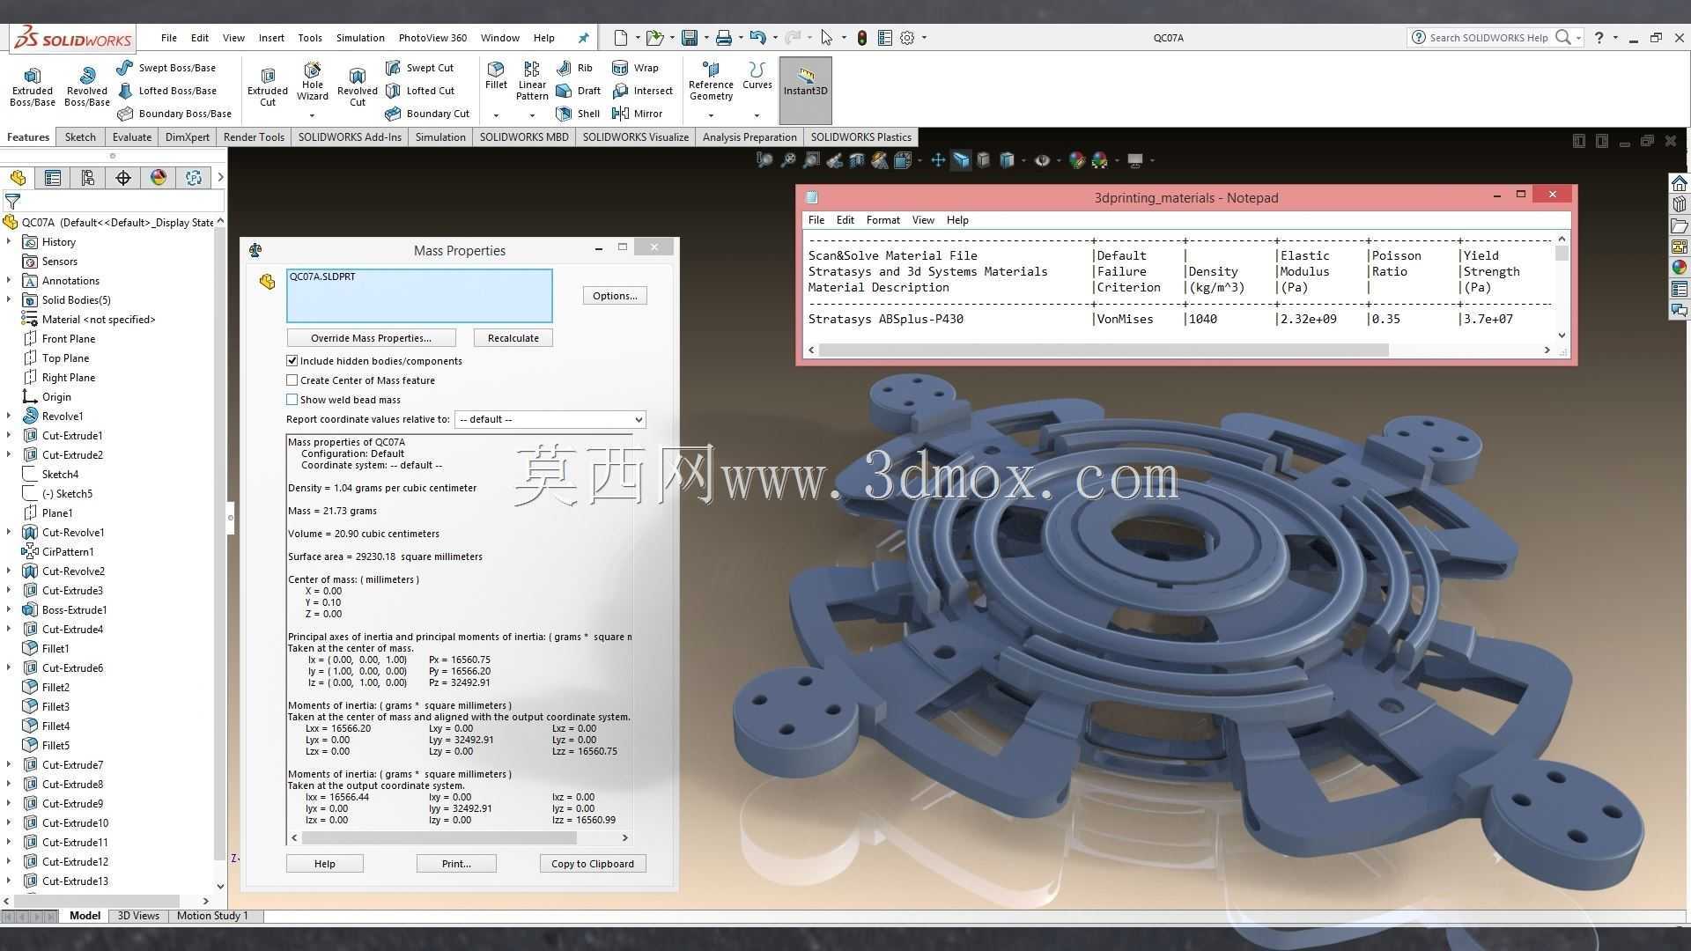Expand the History node
1691x951 pixels.
[x=9, y=242]
